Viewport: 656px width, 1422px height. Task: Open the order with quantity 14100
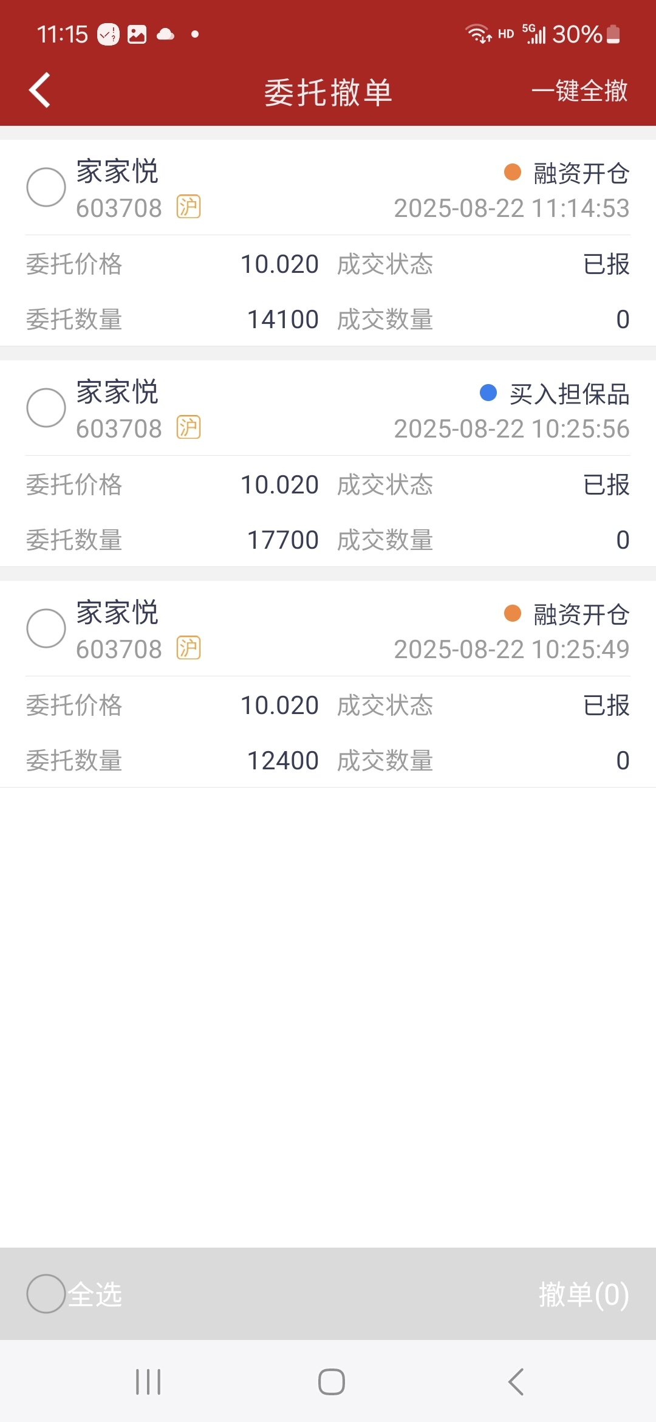point(328,243)
